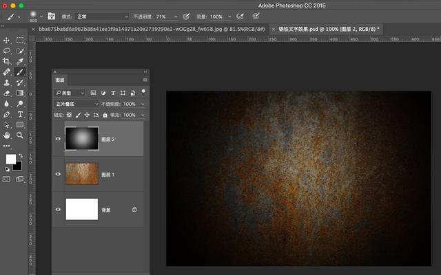Screen dimensions: 441x275
Task: Open the brush panel toggle icon
Action: tap(52, 15)
